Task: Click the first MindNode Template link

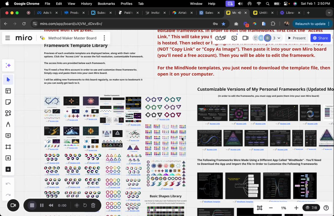Action: coord(212,202)
